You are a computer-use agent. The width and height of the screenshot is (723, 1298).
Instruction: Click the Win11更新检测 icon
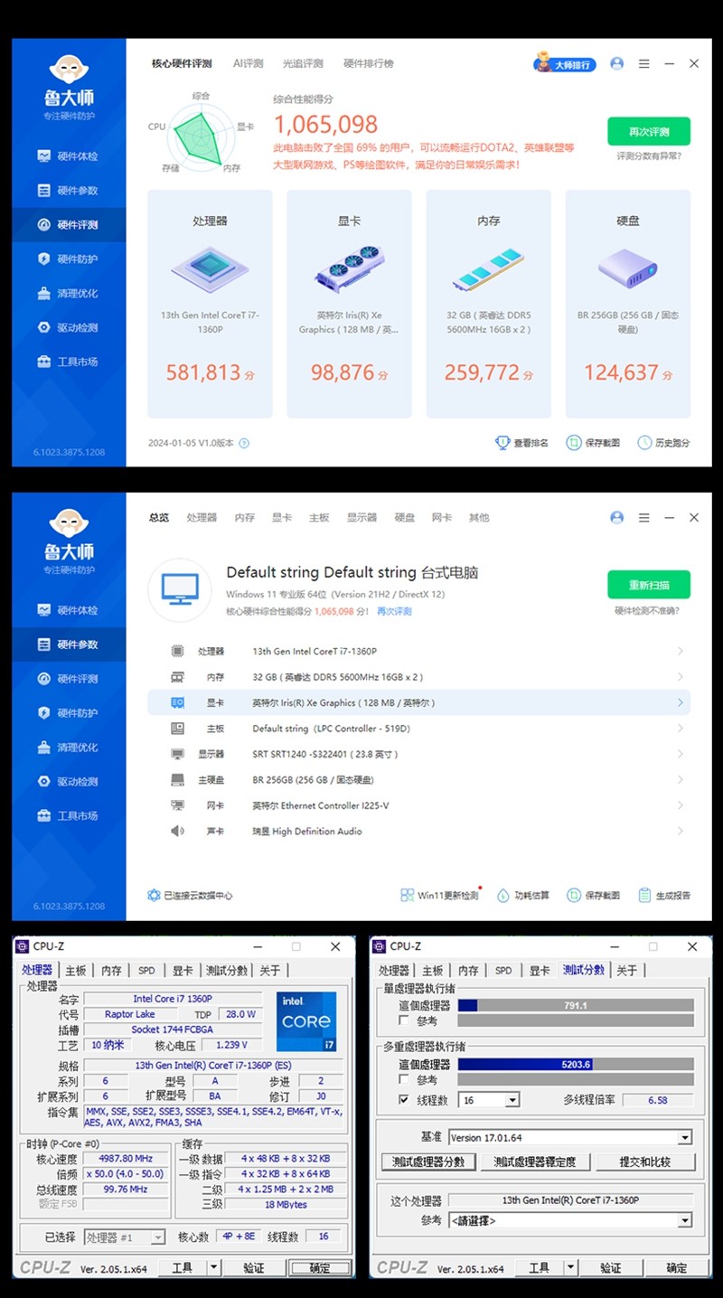[408, 895]
